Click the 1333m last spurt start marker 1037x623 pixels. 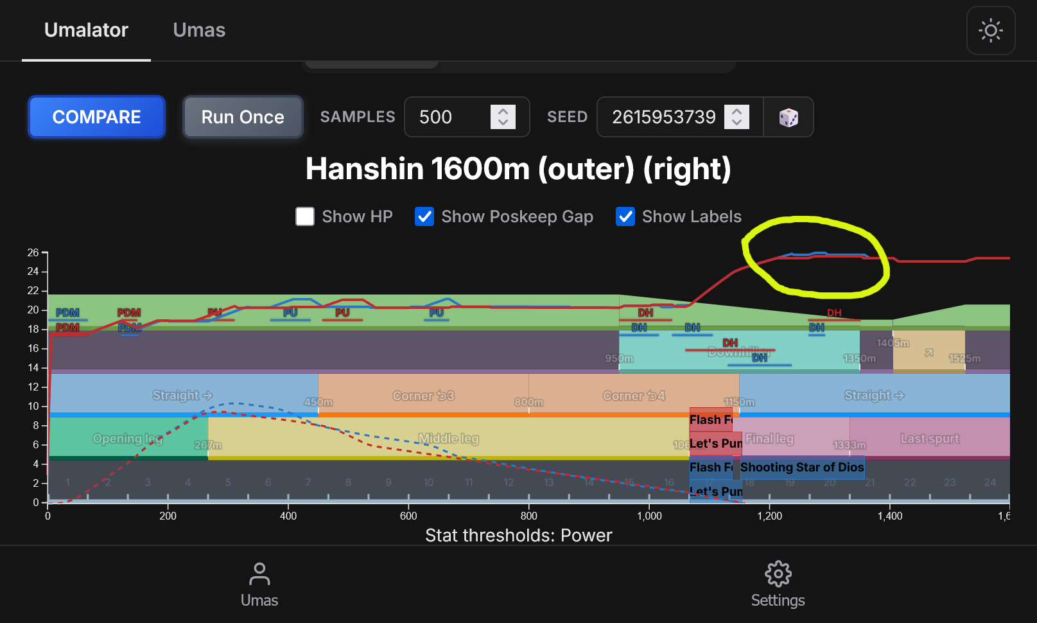850,445
